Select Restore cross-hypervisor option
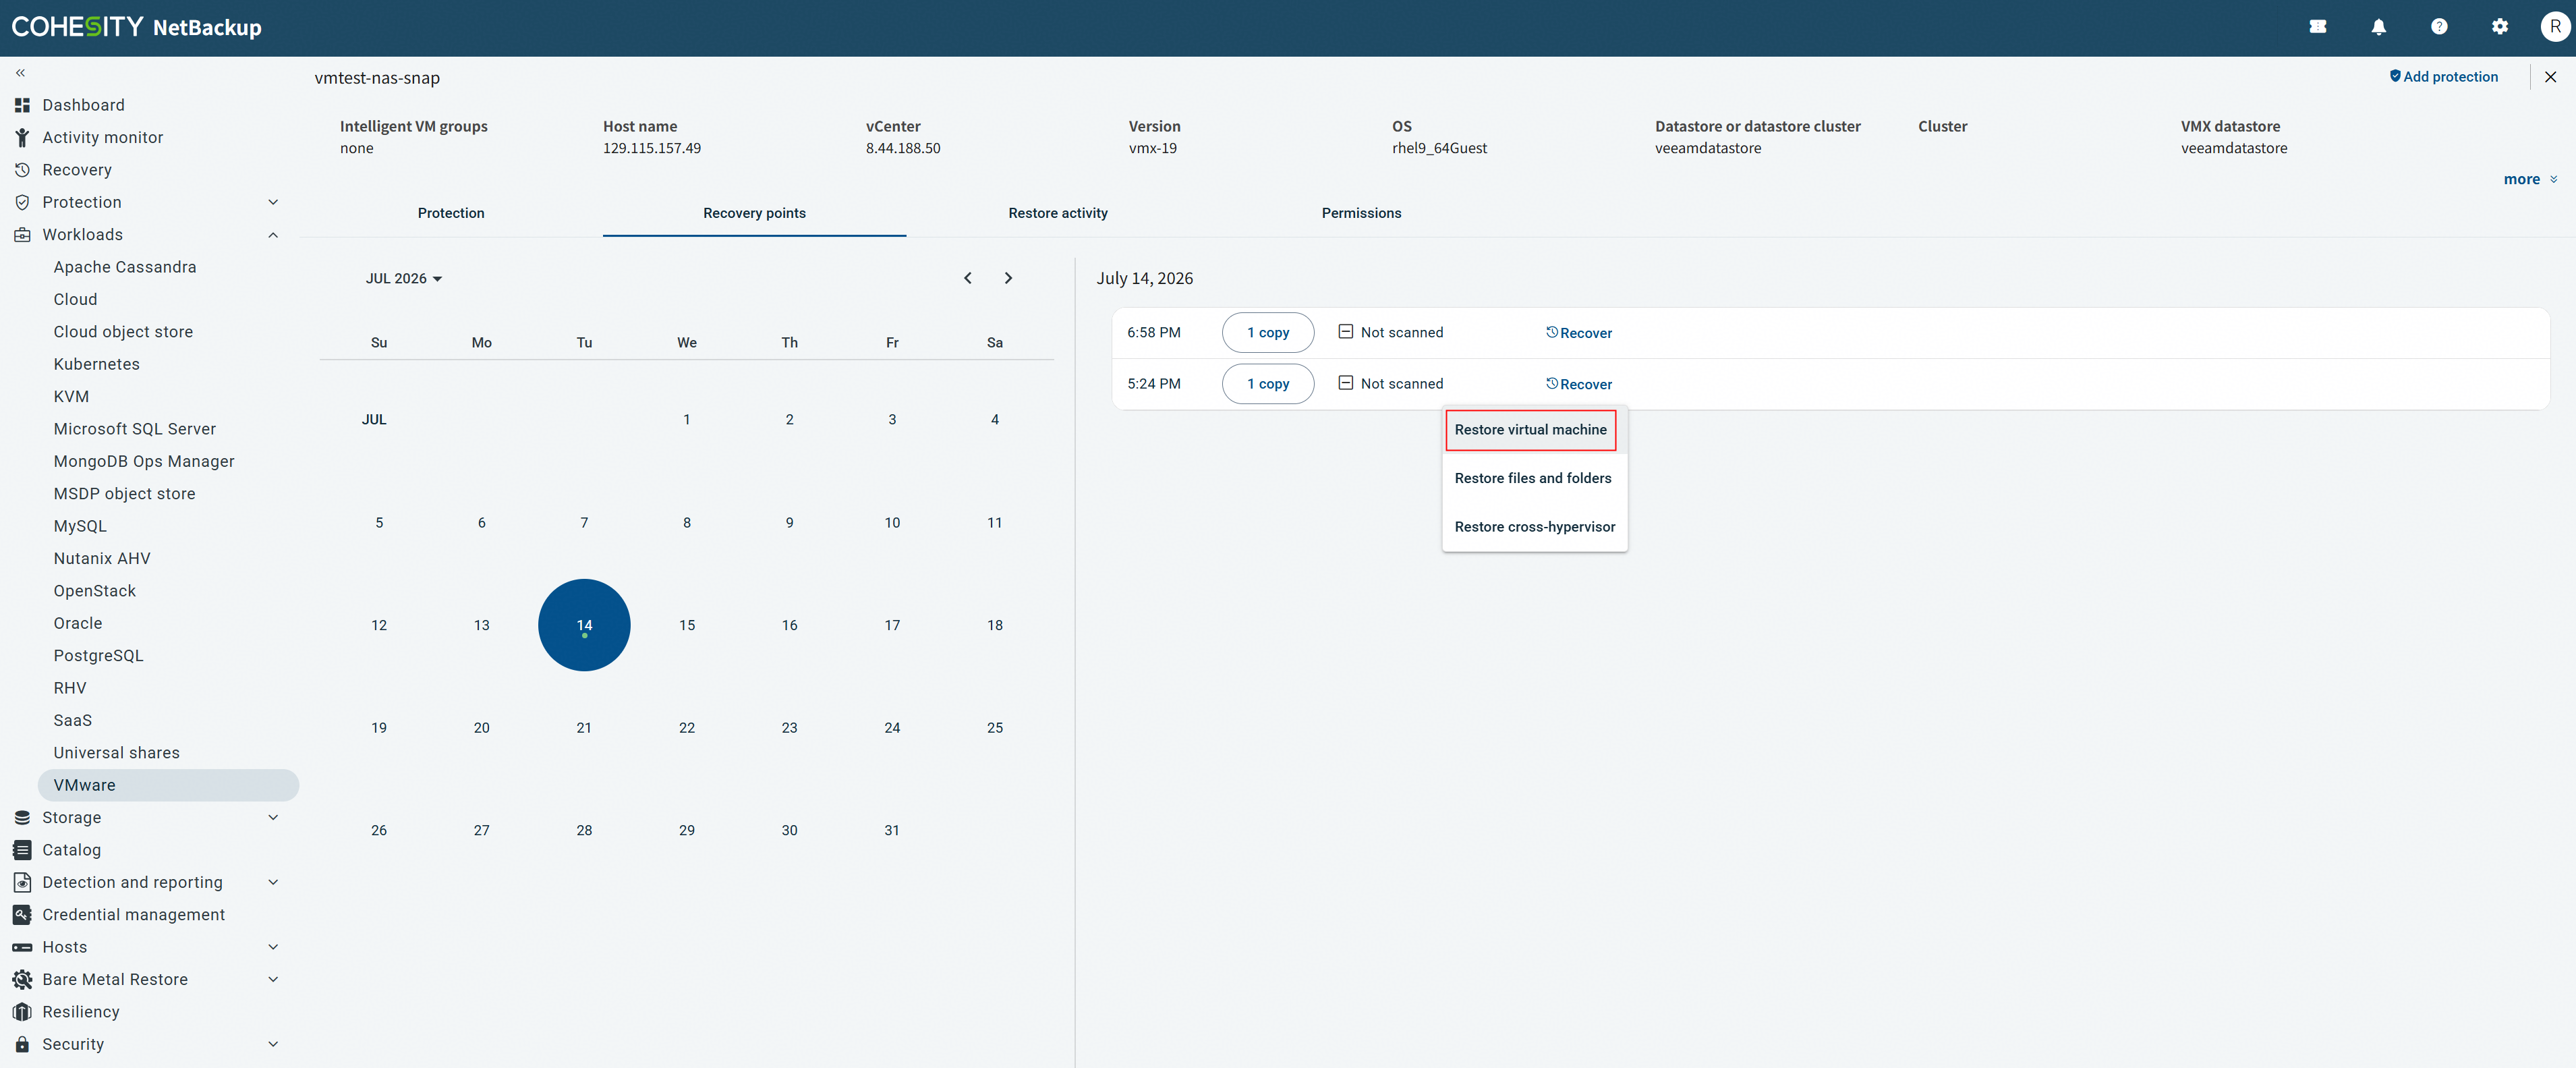Image resolution: width=2576 pixels, height=1068 pixels. coord(1534,527)
